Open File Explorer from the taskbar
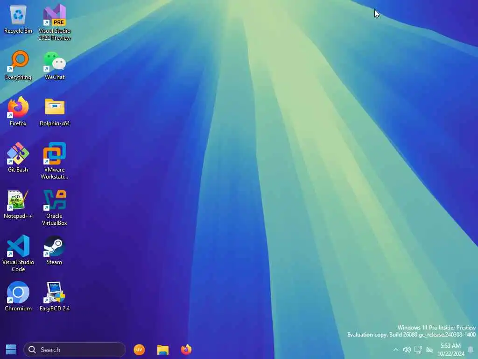The image size is (478, 359). pos(163,350)
